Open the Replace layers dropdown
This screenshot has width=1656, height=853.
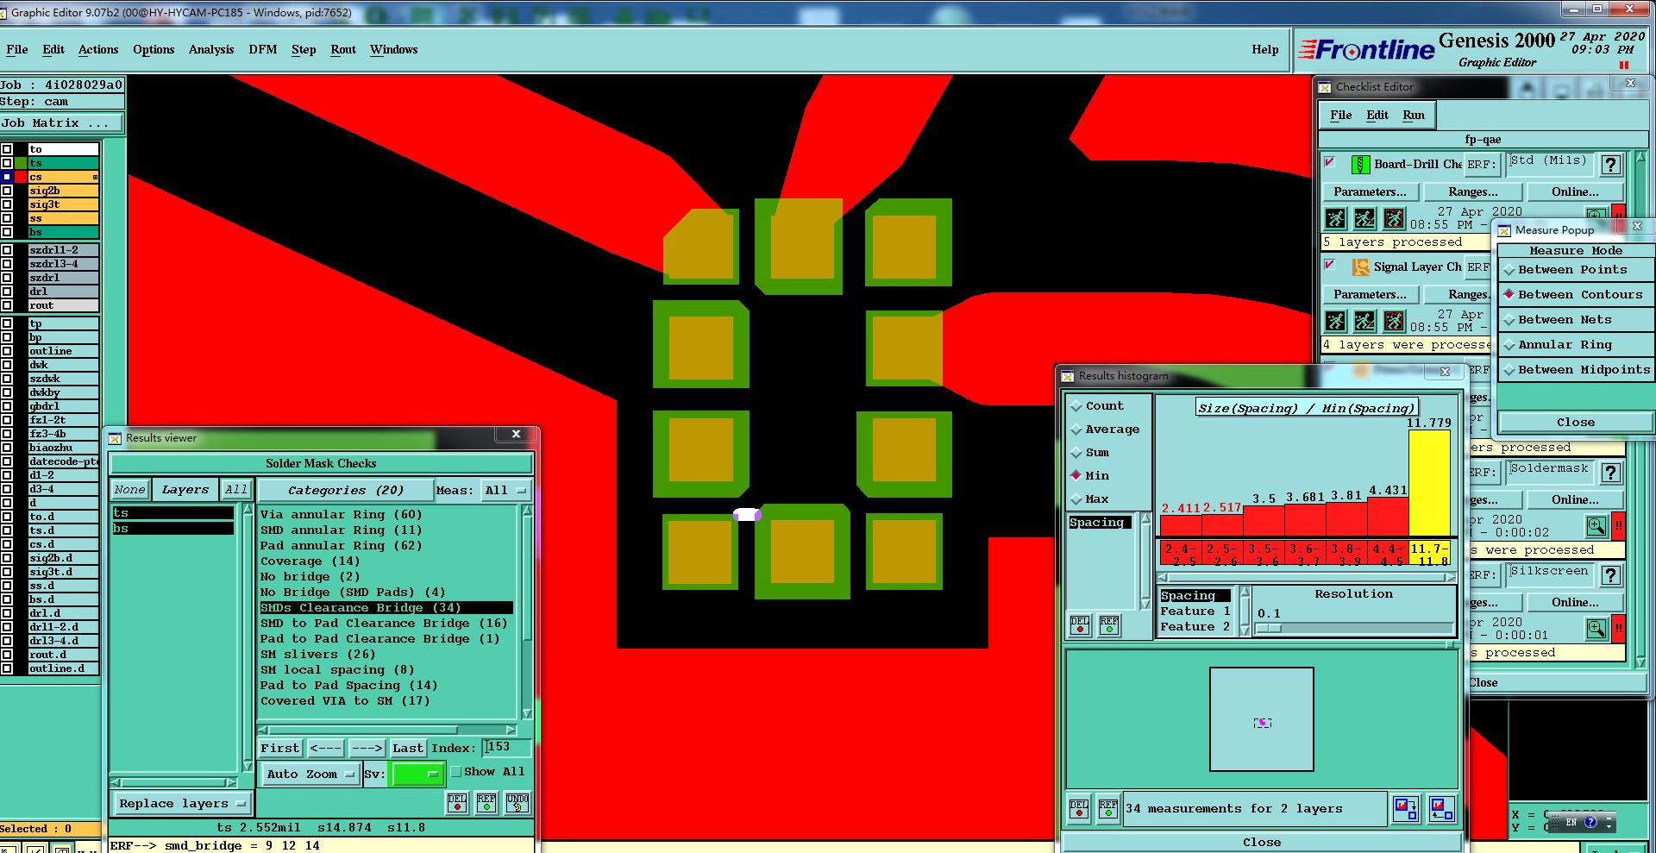[x=182, y=803]
